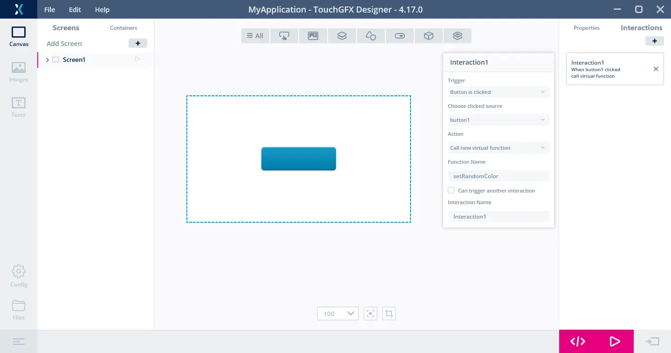Run the simulator with the play button

pyautogui.click(x=615, y=341)
